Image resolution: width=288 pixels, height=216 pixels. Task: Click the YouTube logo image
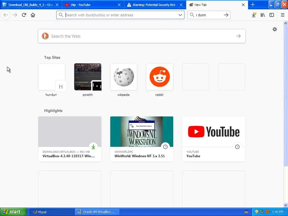point(214,132)
